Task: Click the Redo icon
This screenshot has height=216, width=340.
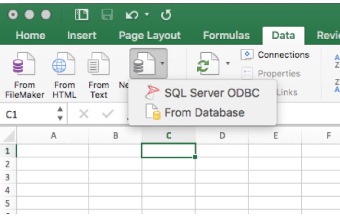Action: (x=166, y=15)
